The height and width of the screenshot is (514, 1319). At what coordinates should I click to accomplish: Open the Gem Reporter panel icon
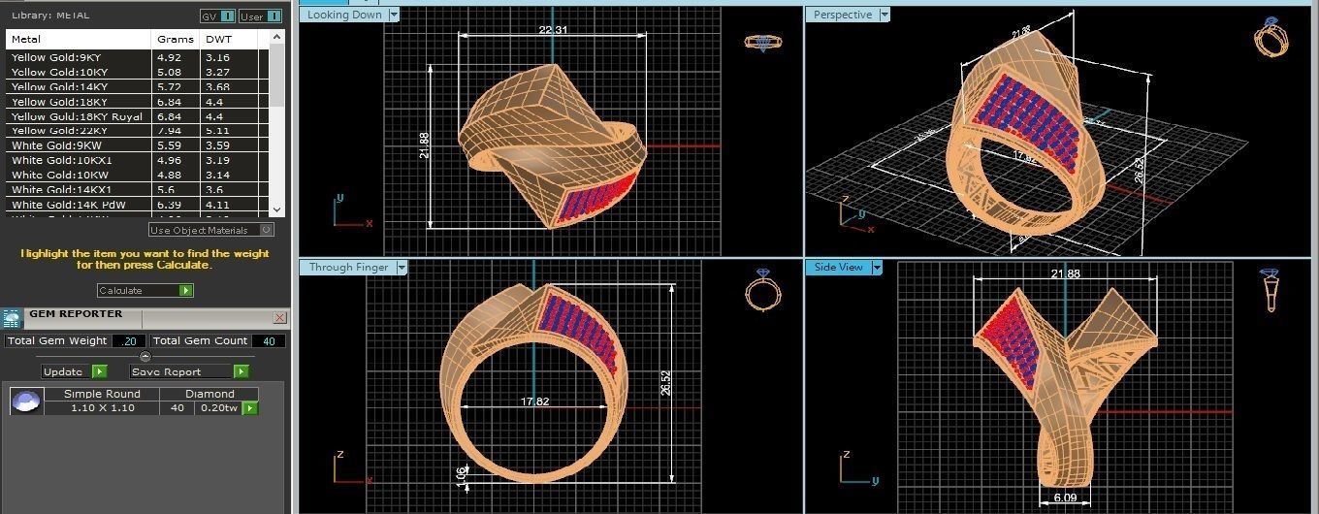12,317
